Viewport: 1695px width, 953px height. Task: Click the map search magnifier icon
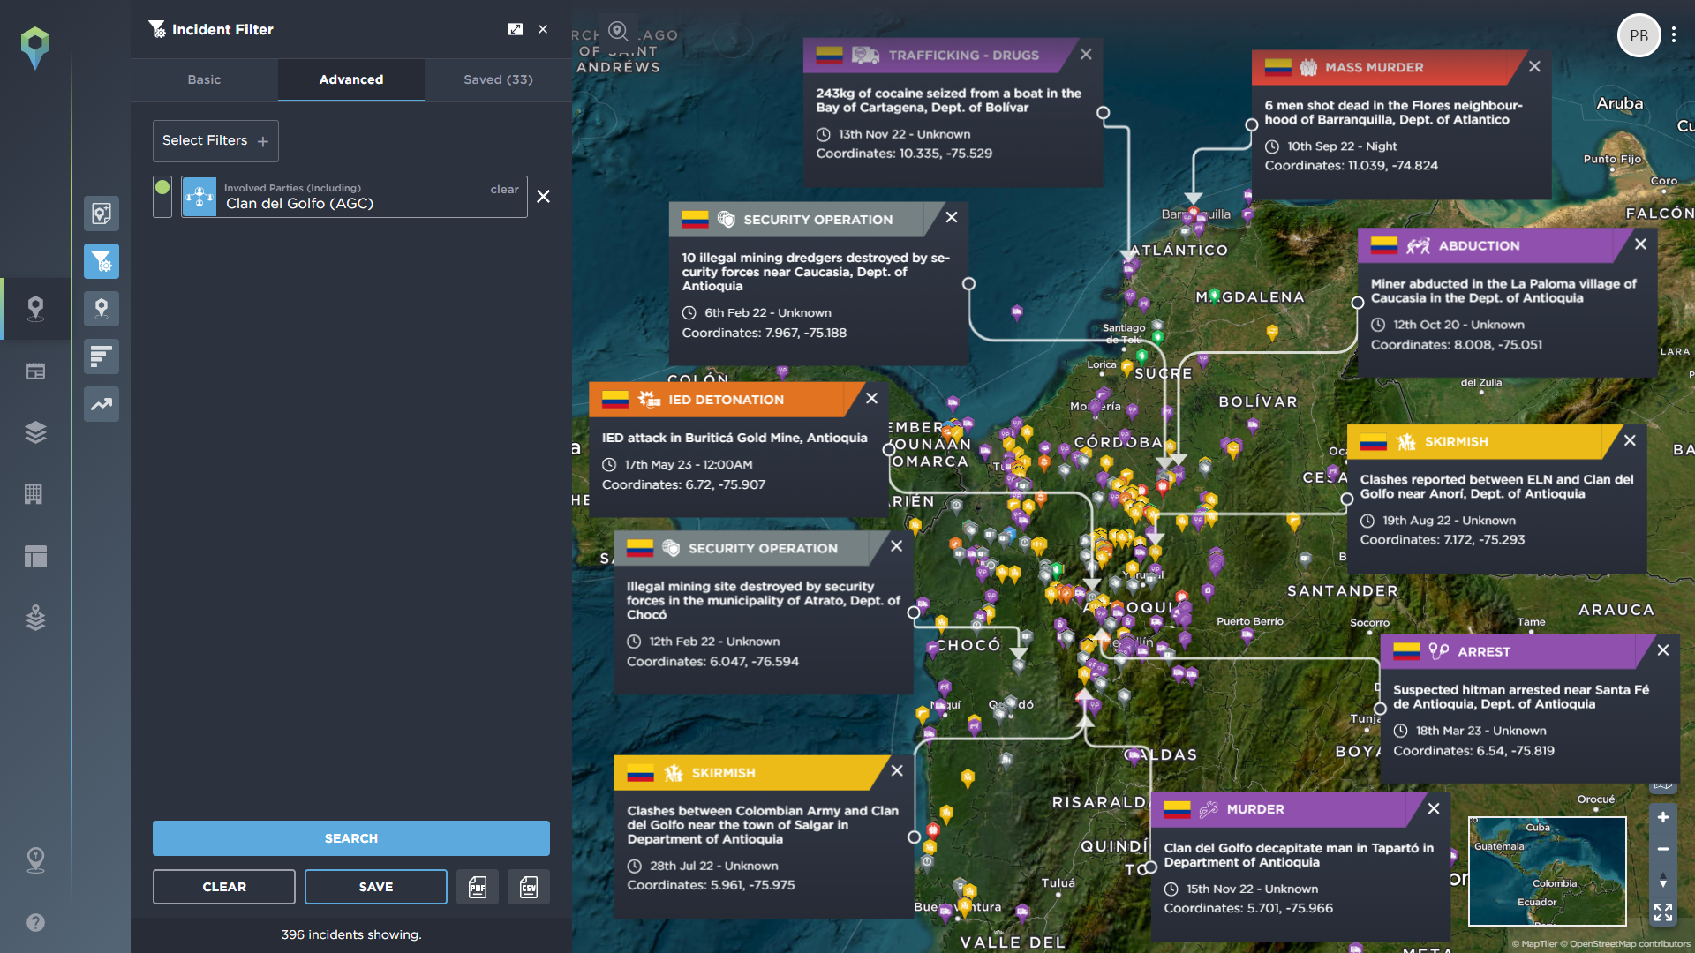(618, 32)
